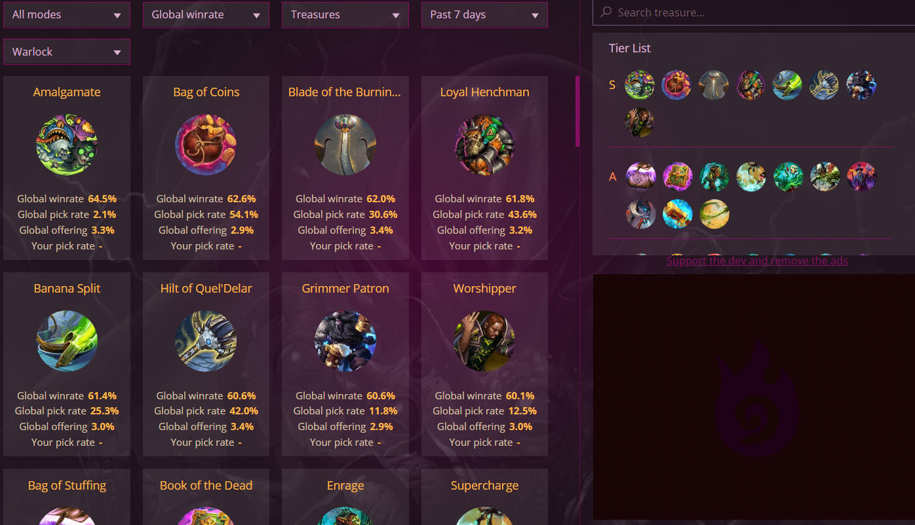This screenshot has width=915, height=525.
Task: Click the treasure list vertical scrollbar
Action: pos(577,111)
